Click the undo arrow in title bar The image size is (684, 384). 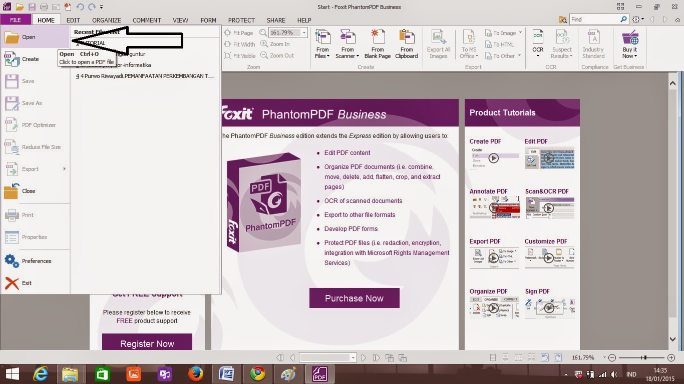point(80,7)
